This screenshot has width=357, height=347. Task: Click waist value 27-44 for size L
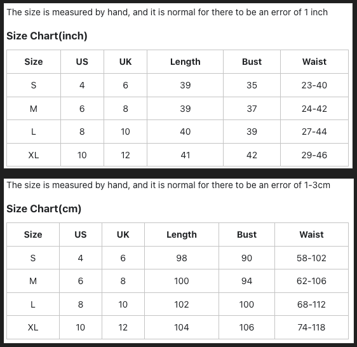[x=314, y=132]
